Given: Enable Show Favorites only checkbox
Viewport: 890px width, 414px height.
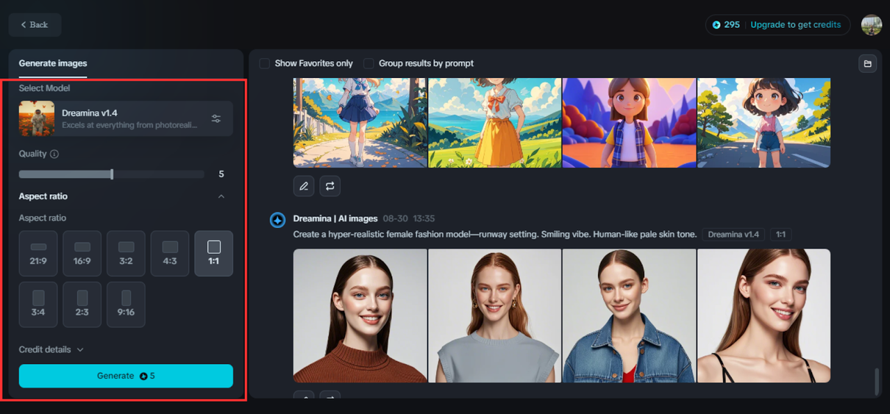Looking at the screenshot, I should [264, 63].
